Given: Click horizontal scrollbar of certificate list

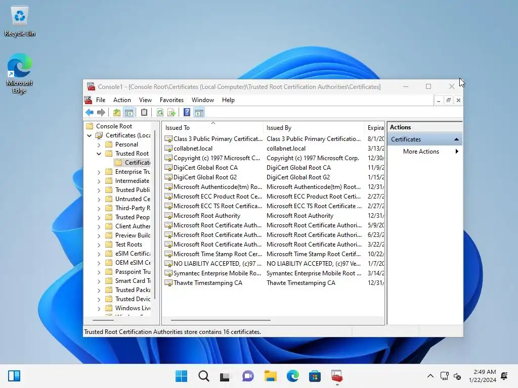Looking at the screenshot, I should [221, 320].
